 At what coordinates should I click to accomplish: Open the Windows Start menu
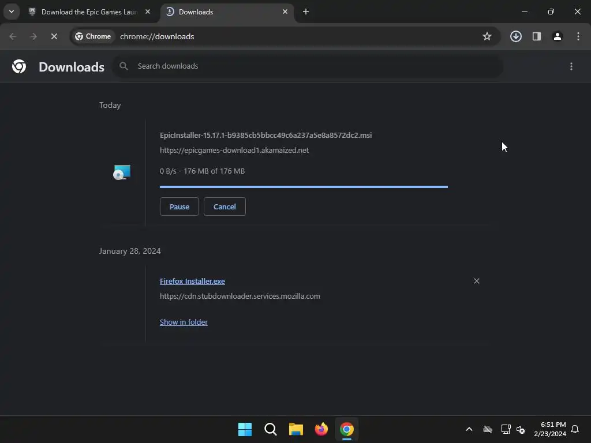pyautogui.click(x=245, y=429)
